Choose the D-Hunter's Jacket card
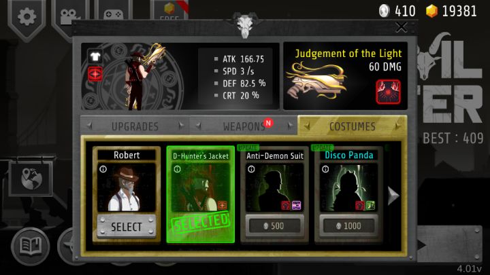 (x=201, y=194)
